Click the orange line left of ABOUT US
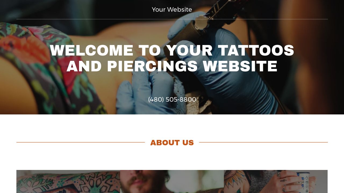The width and height of the screenshot is (344, 193). (81, 142)
